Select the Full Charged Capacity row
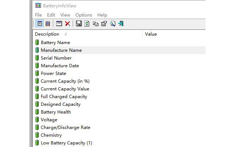235x147 pixels. pyautogui.click(x=119, y=96)
